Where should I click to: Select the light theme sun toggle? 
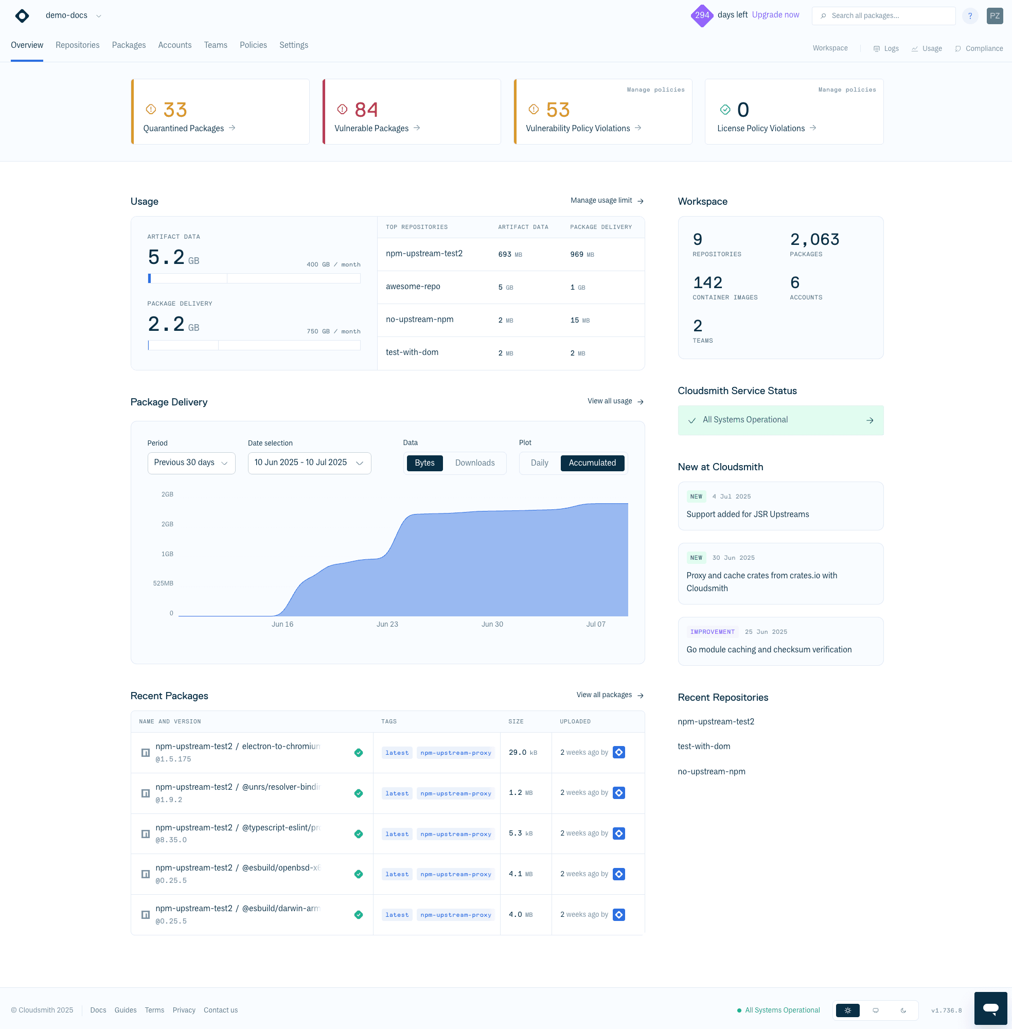coord(847,1010)
